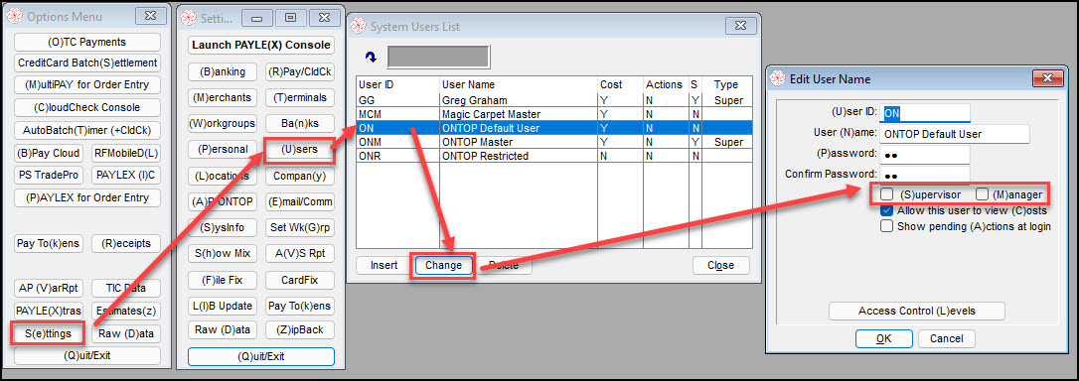
Task: Click Change in System Users List
Action: pos(443,266)
